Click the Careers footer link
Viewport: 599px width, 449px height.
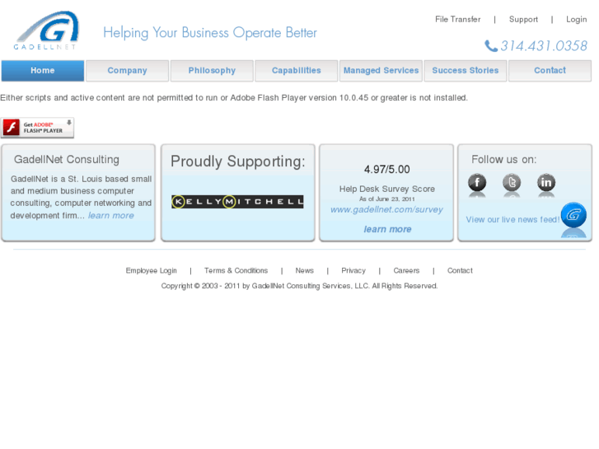tap(406, 270)
